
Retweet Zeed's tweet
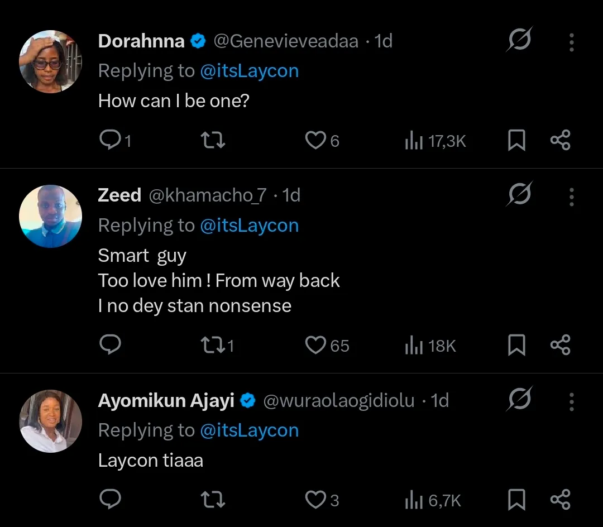[x=213, y=345]
